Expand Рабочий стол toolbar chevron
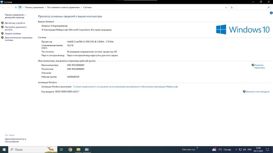 197,148
